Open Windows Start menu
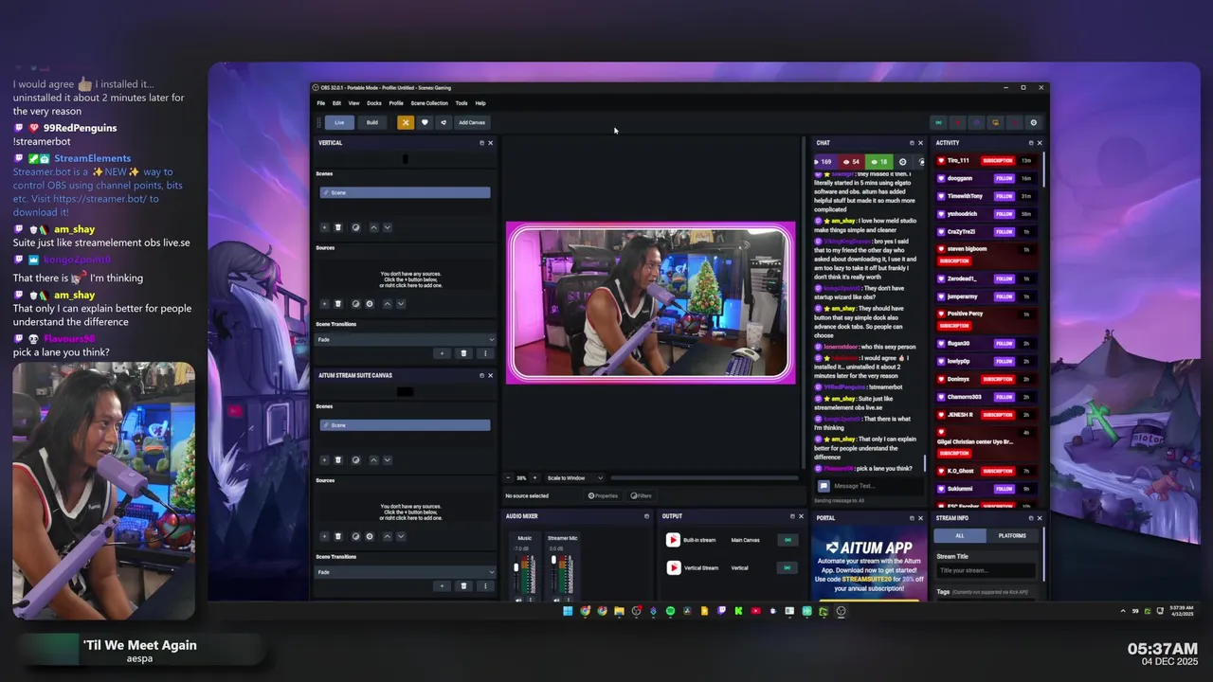This screenshot has height=682, width=1213. coord(568,611)
